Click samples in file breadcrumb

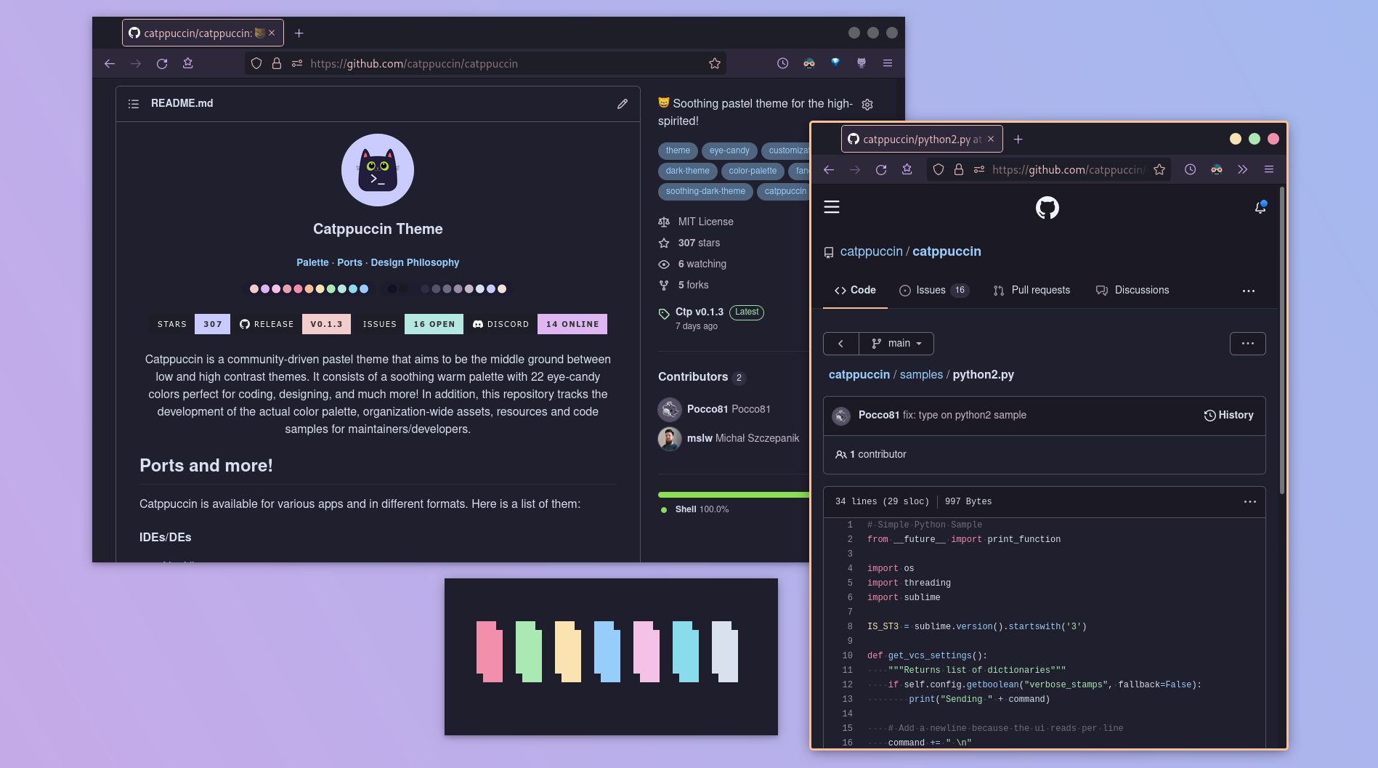921,374
